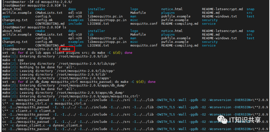Click the Entering directory 'apps/mosquitto_ctrl' line
This screenshot has width=270, height=132.
pyautogui.click(x=71, y=96)
